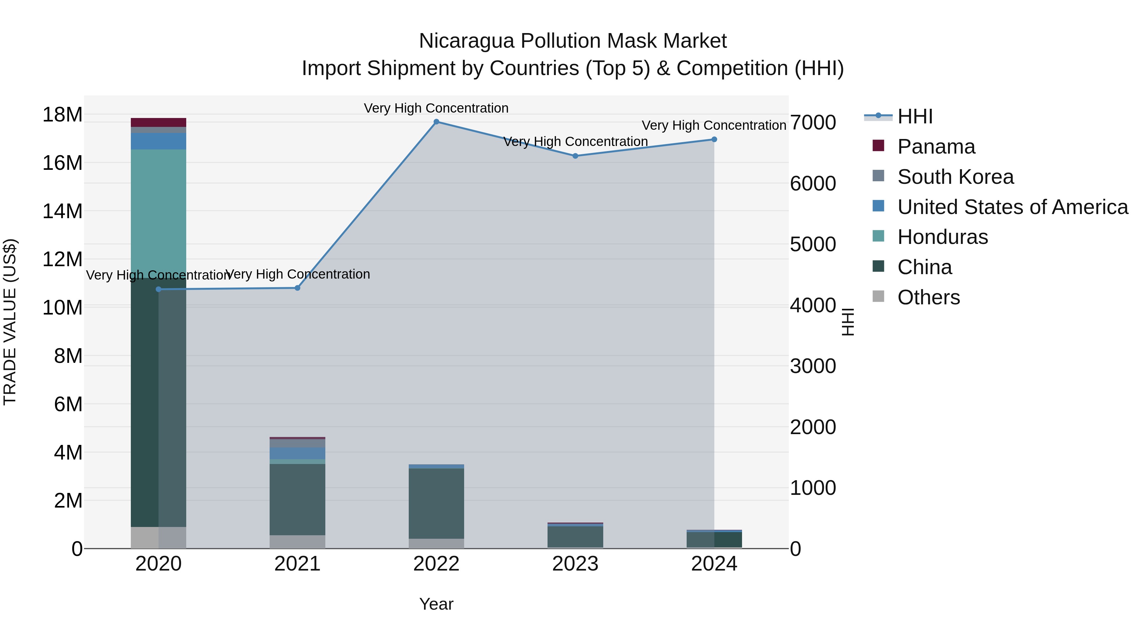Image resolution: width=1146 pixels, height=644 pixels.
Task: Click the 10M tick on left axis
Action: (x=62, y=308)
